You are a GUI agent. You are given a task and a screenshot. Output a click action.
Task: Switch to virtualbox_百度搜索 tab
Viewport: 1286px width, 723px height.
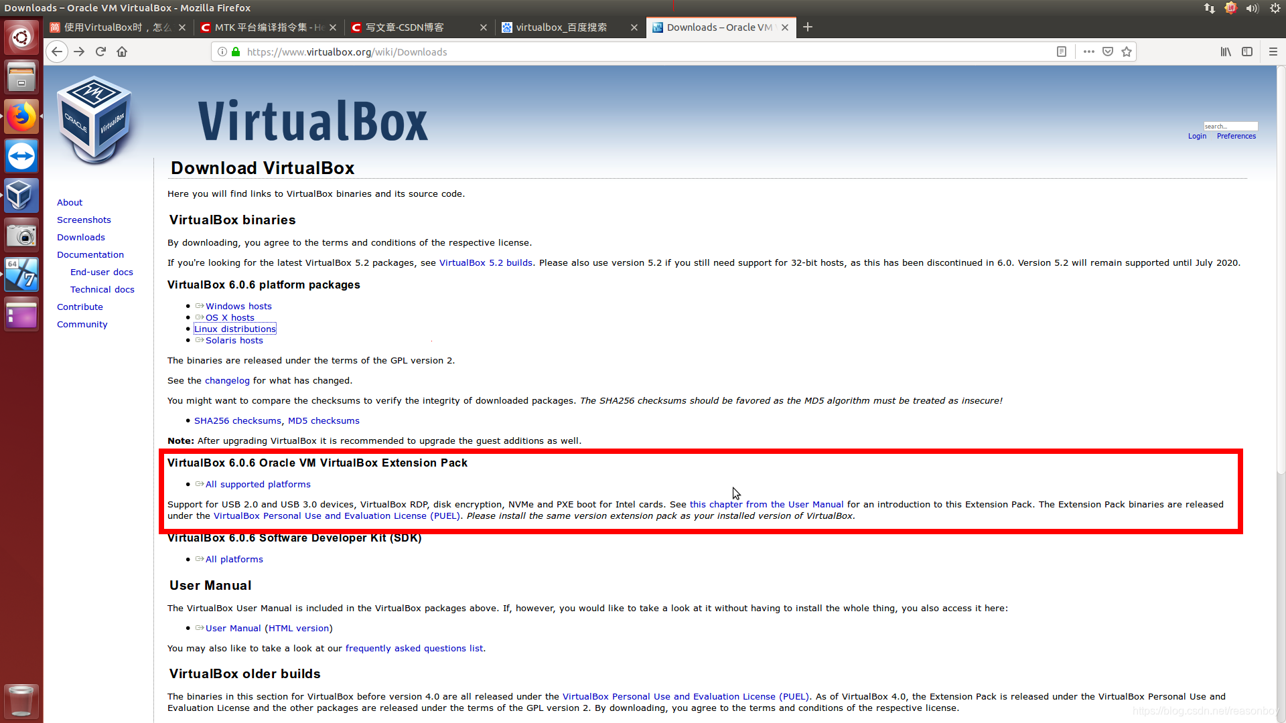point(561,27)
